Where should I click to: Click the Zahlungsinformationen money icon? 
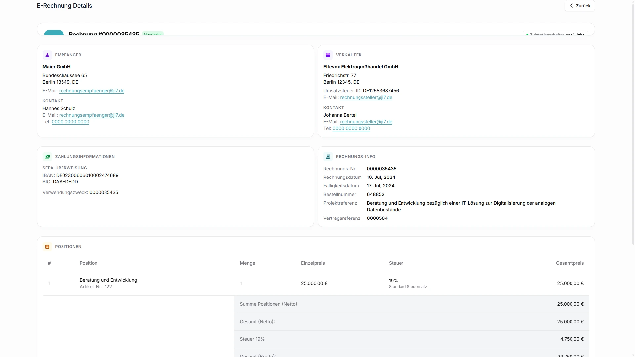click(x=47, y=157)
